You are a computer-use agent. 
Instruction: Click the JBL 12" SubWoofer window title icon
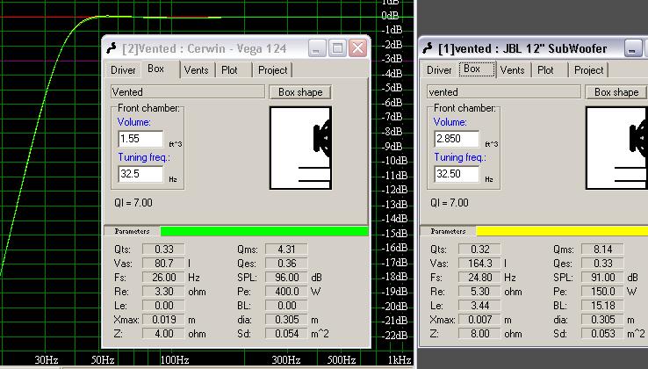coord(428,48)
